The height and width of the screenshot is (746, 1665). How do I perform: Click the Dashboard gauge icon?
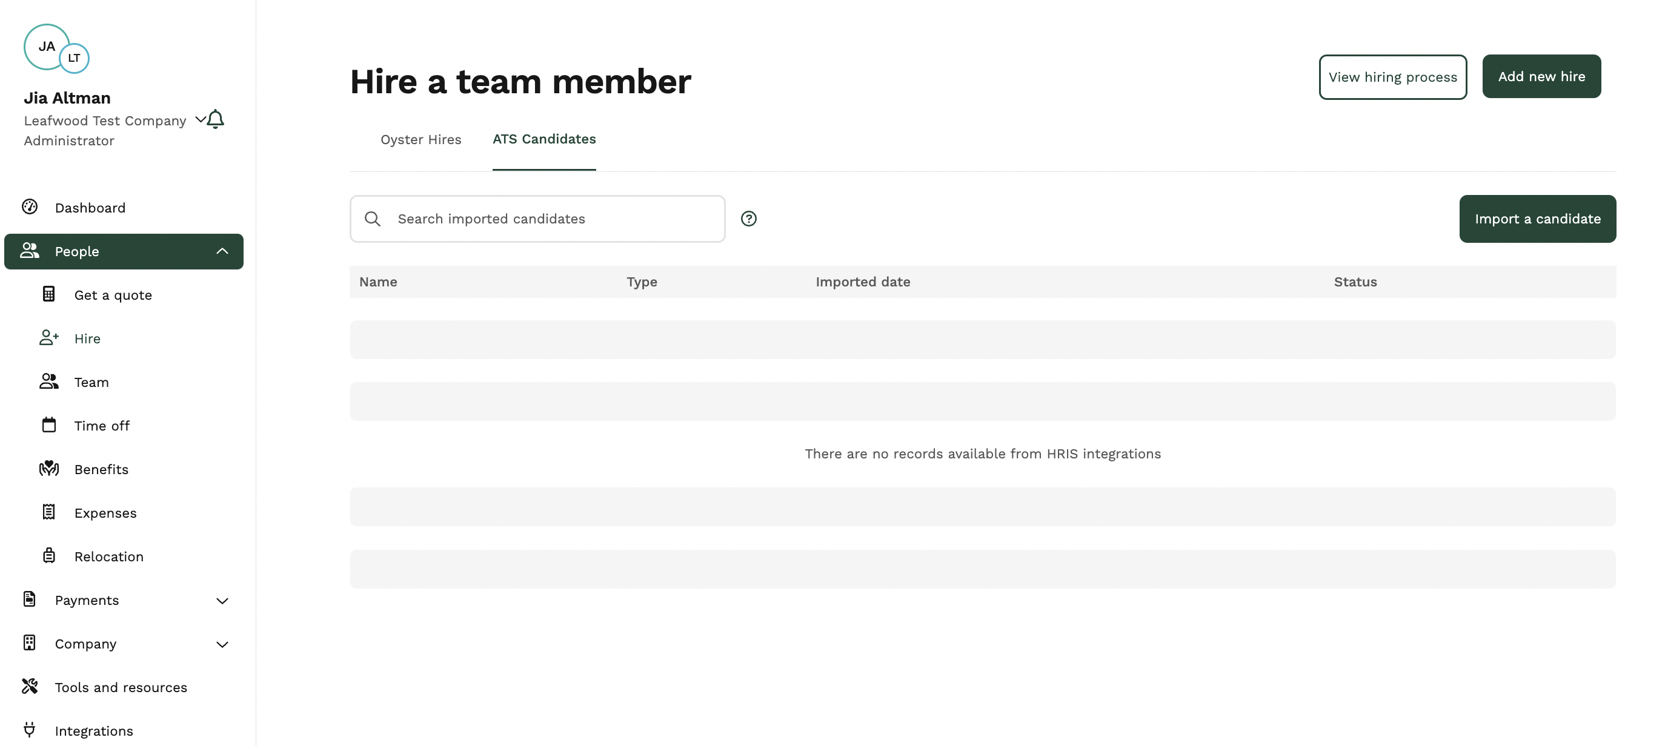coord(30,206)
